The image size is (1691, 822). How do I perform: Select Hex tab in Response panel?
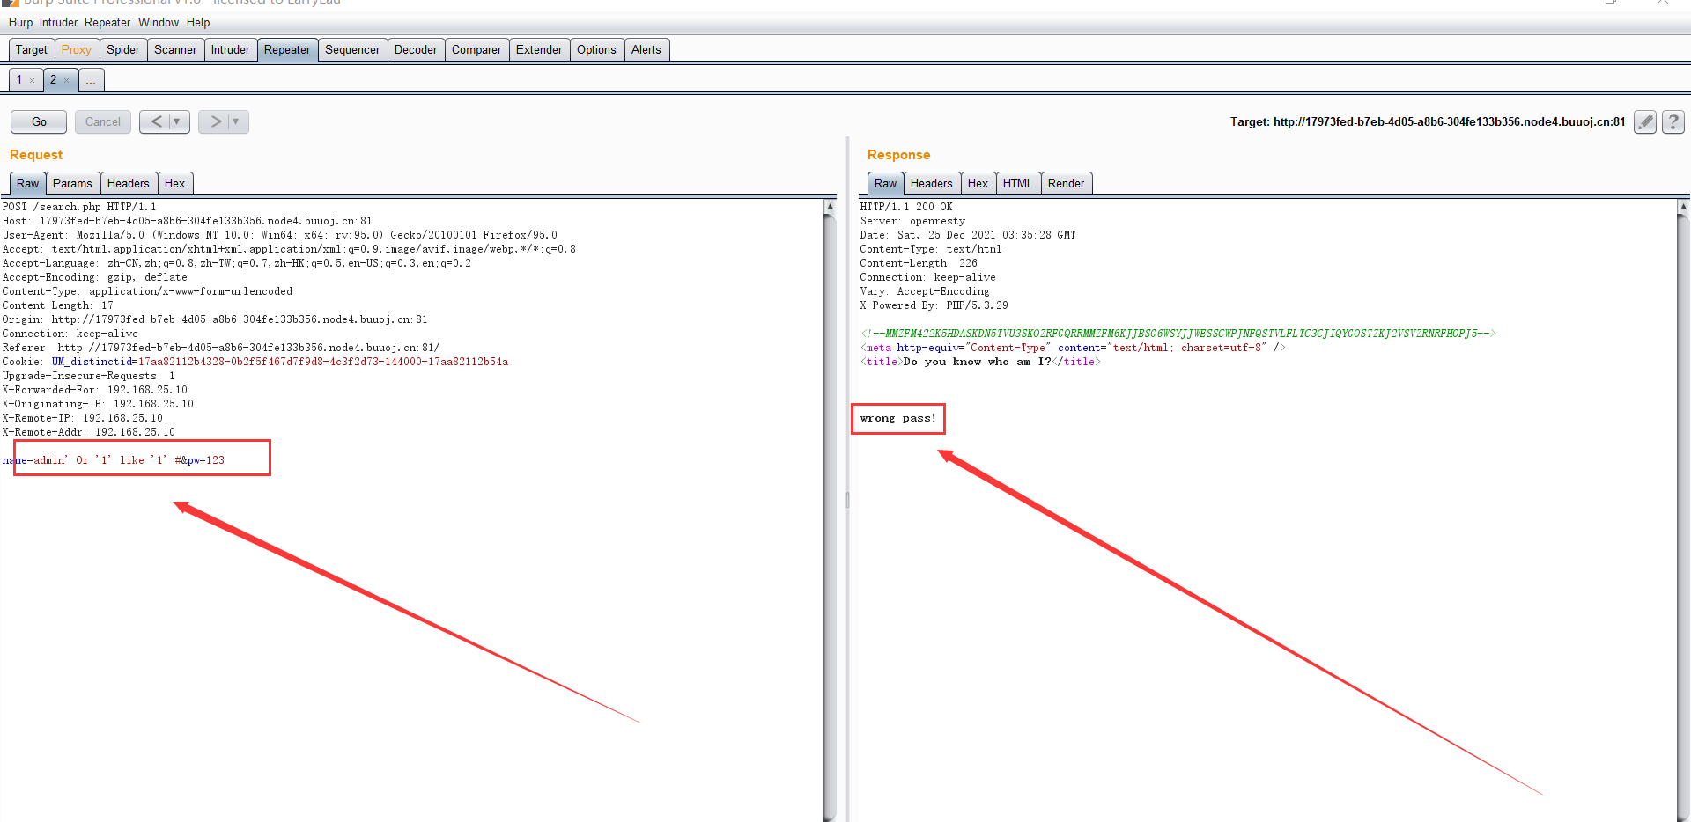point(978,184)
